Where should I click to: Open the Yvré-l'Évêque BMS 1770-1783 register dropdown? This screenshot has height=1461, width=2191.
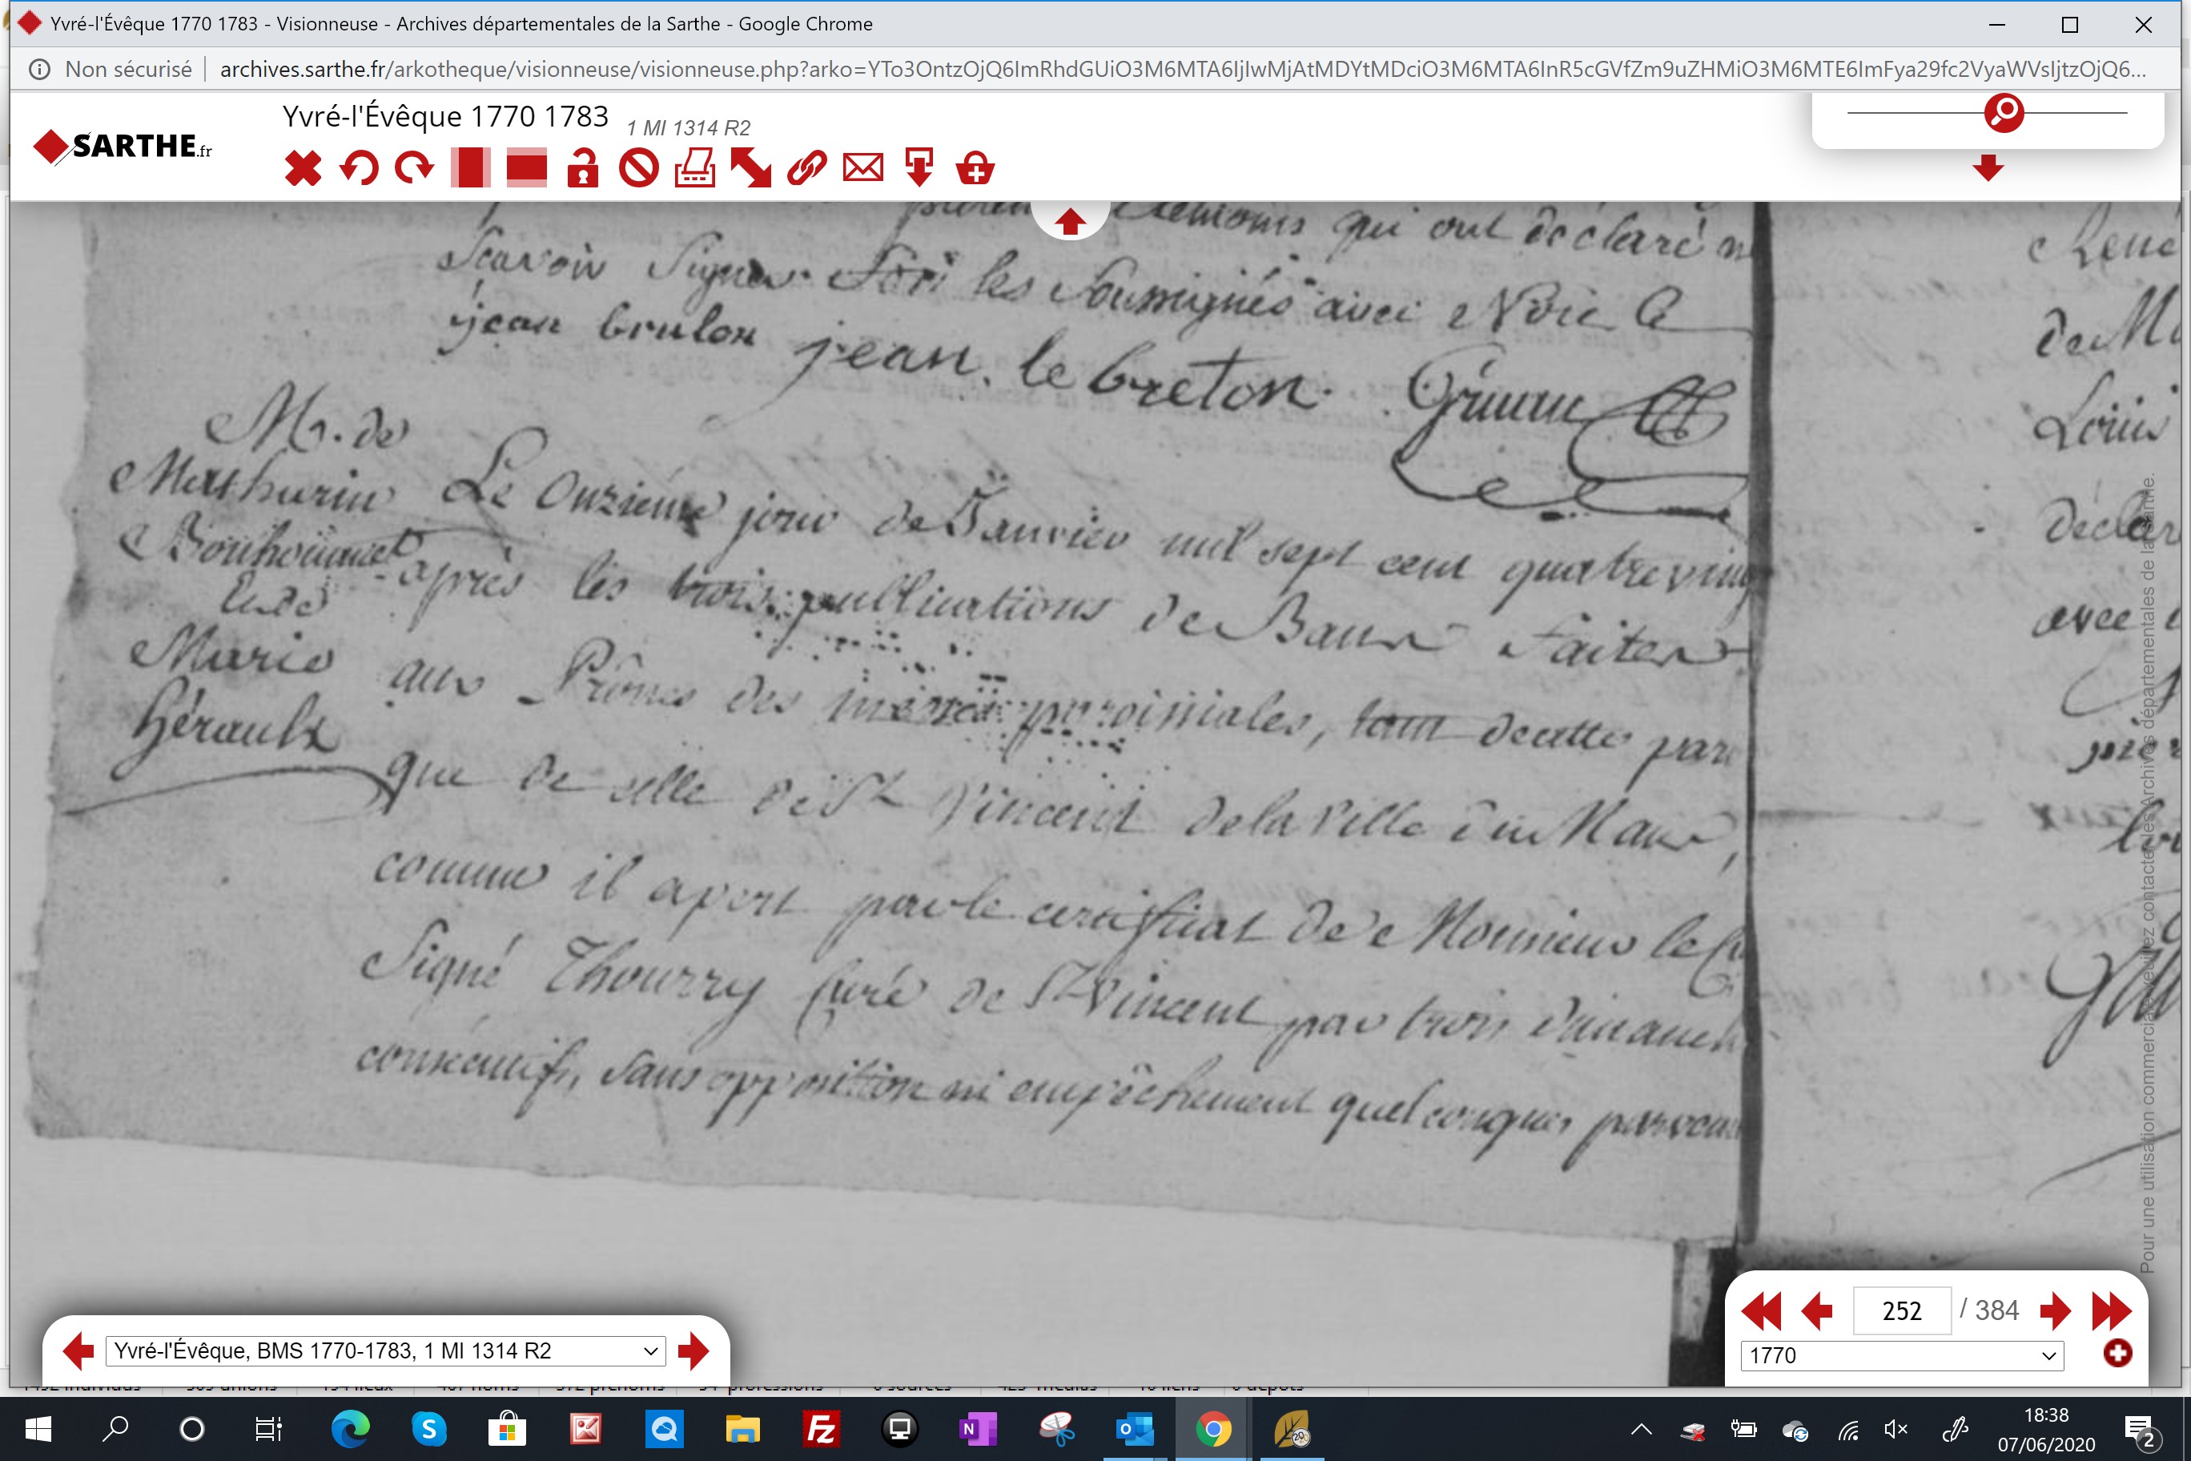(x=386, y=1351)
